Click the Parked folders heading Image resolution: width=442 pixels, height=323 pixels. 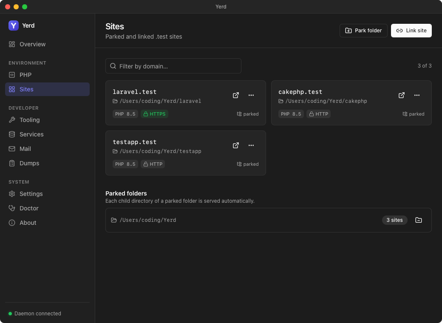pos(126,193)
